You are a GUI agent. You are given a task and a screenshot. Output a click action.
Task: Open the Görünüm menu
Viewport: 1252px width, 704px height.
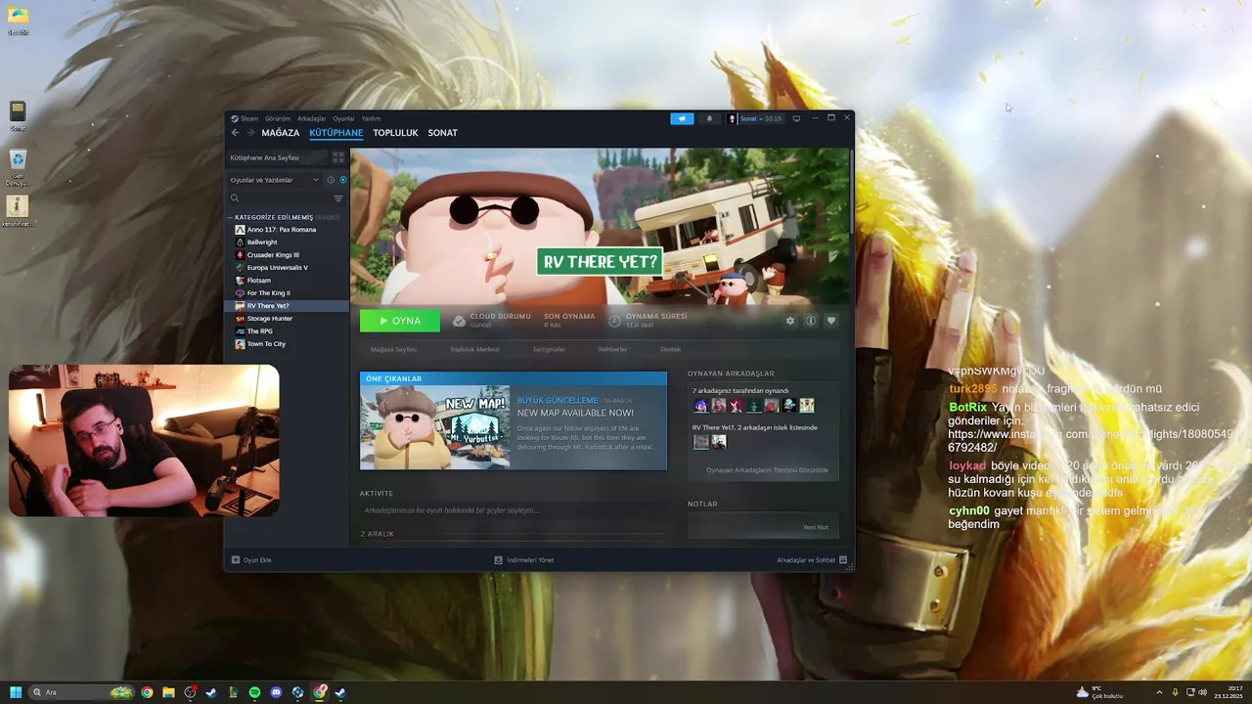coord(278,118)
